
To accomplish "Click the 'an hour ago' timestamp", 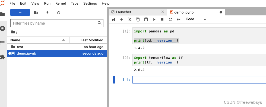I will (93, 47).
